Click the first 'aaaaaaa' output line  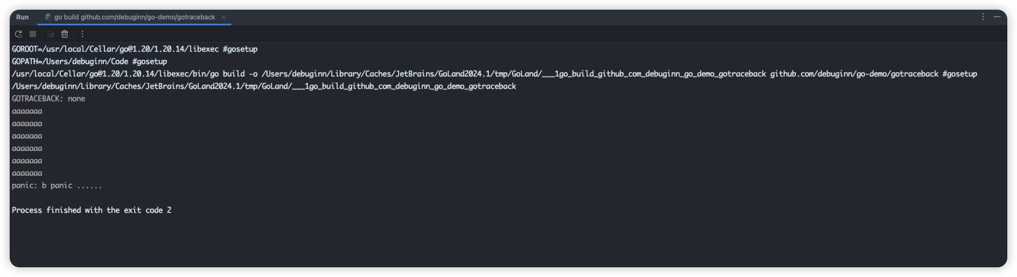[27, 111]
